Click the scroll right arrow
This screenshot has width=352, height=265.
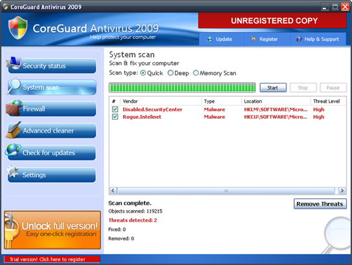[342, 191]
